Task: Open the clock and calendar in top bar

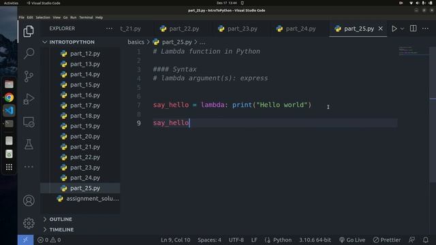Action: point(227,3)
